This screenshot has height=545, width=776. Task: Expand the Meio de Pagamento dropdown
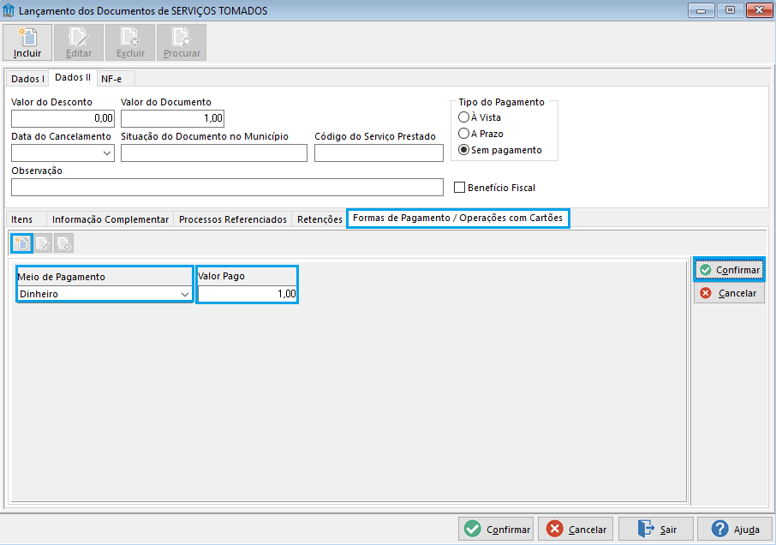click(x=185, y=294)
